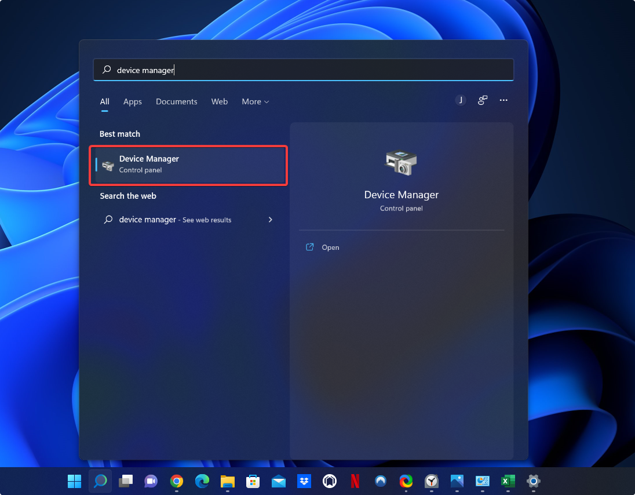
Task: Launch Google Chrome from the taskbar
Action: (177, 481)
